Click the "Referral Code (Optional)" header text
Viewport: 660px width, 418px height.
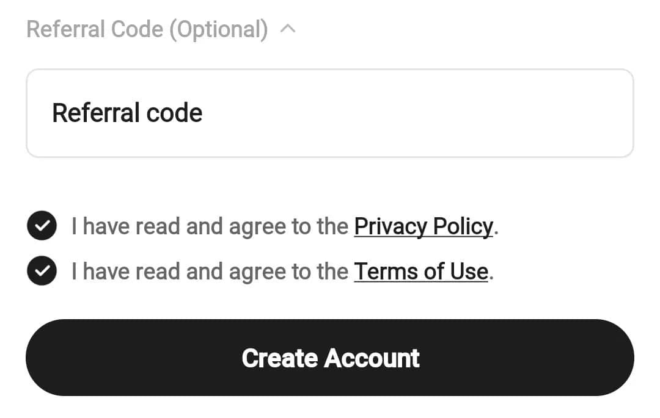[x=147, y=29]
